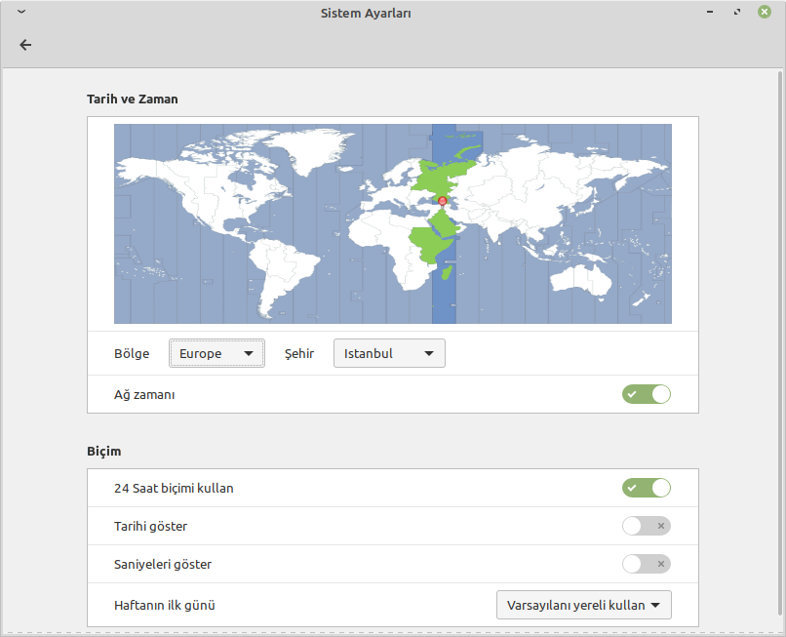The image size is (786, 637).
Task: Click the Bölge label
Action: coord(132,353)
